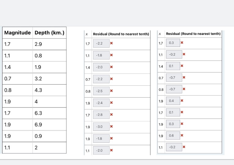Click the Magnitude column header
The width and height of the screenshot is (234, 165).
17,33
